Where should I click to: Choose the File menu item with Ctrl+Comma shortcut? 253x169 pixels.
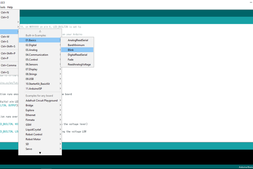10,65
